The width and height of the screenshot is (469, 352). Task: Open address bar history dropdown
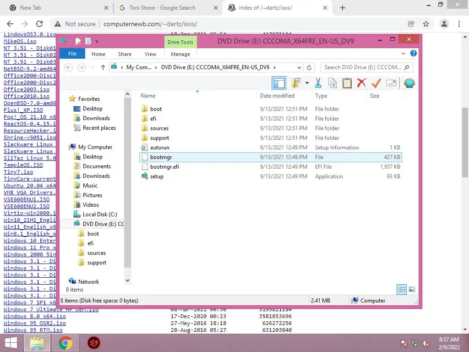(299, 68)
